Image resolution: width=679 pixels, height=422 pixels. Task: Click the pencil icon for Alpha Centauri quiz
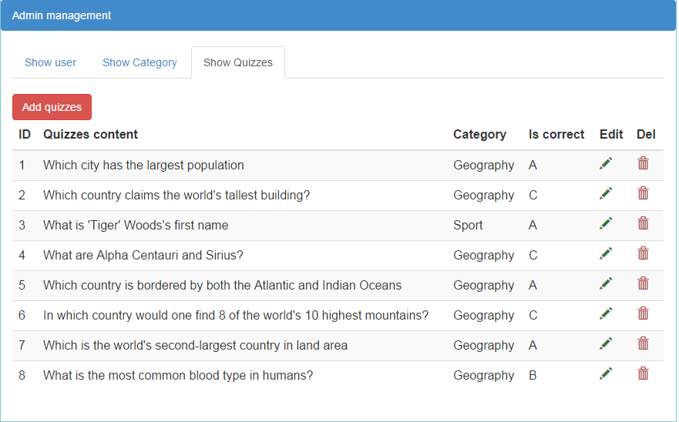click(606, 253)
